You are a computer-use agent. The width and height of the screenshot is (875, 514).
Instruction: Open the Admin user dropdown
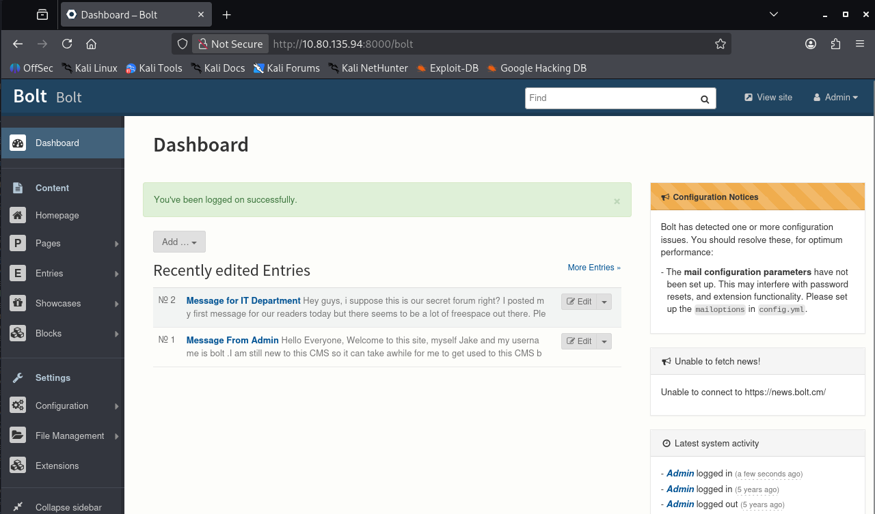pos(835,98)
